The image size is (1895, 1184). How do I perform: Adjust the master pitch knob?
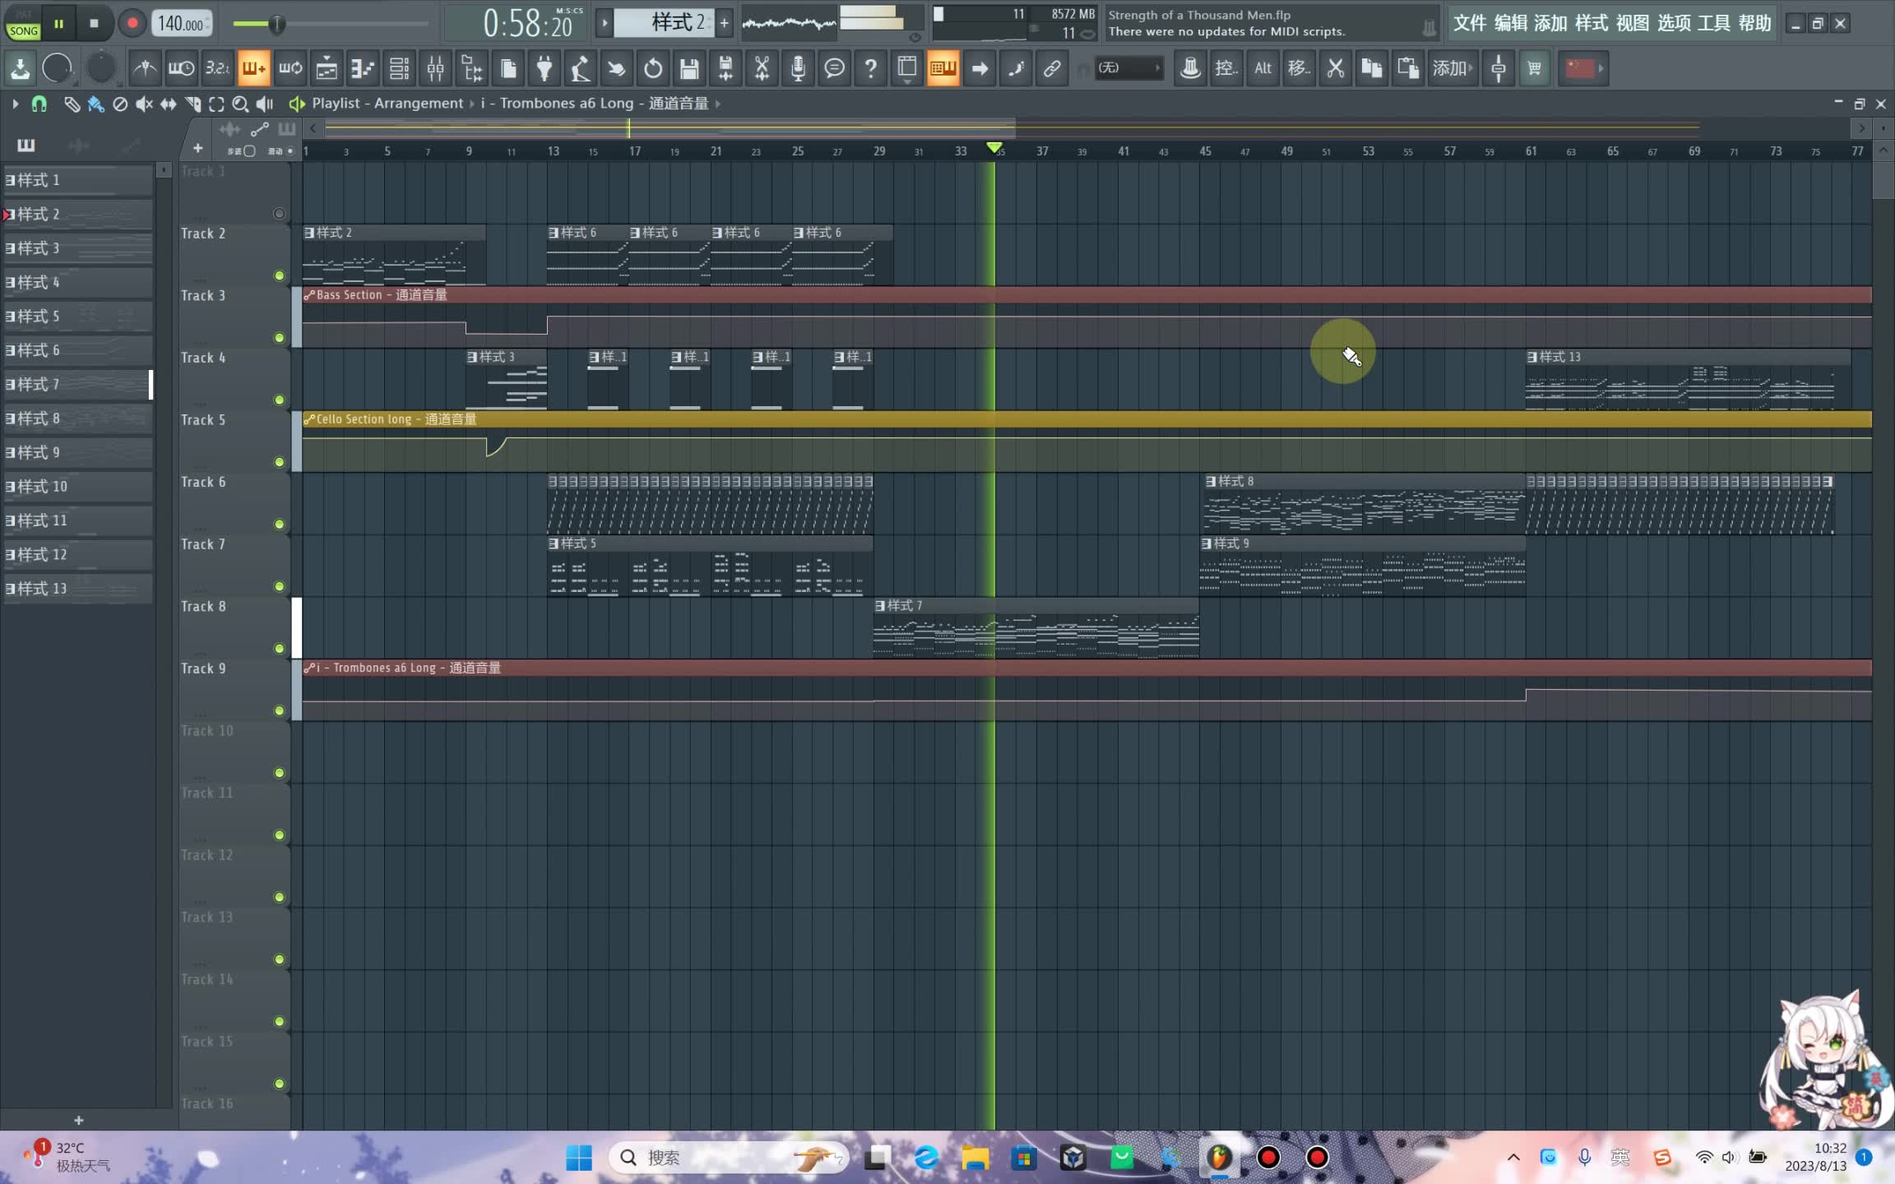point(101,68)
